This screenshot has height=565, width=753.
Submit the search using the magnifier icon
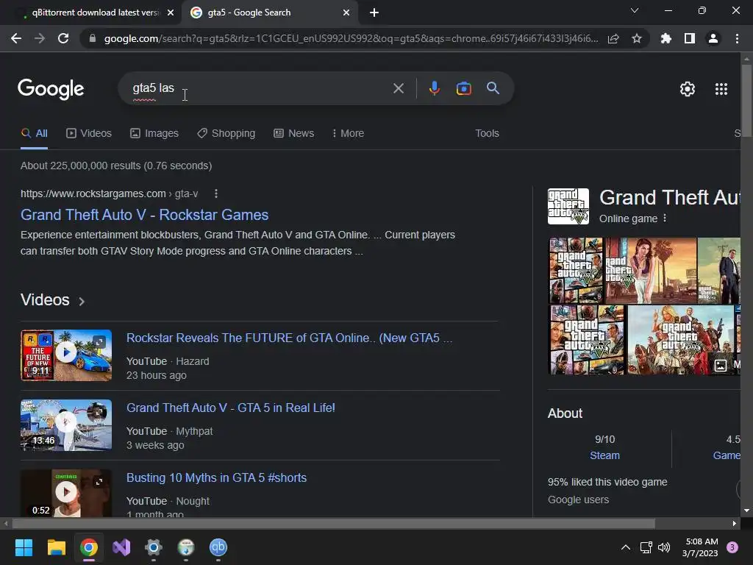click(x=493, y=88)
